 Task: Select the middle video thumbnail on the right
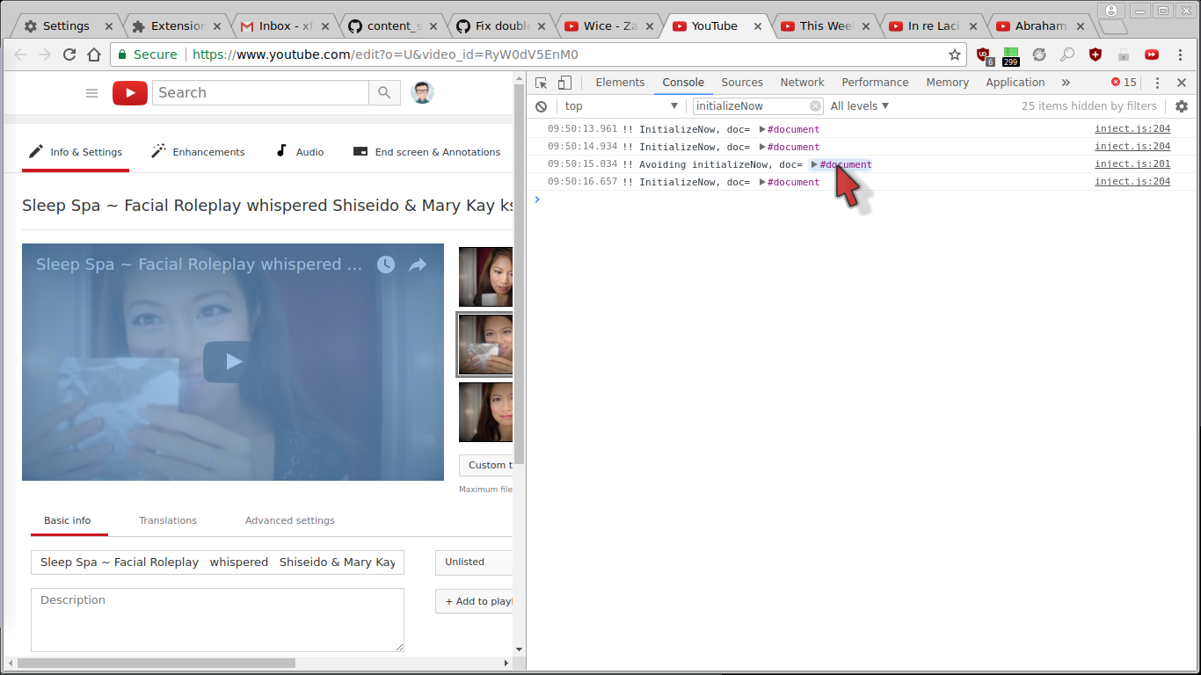point(484,344)
